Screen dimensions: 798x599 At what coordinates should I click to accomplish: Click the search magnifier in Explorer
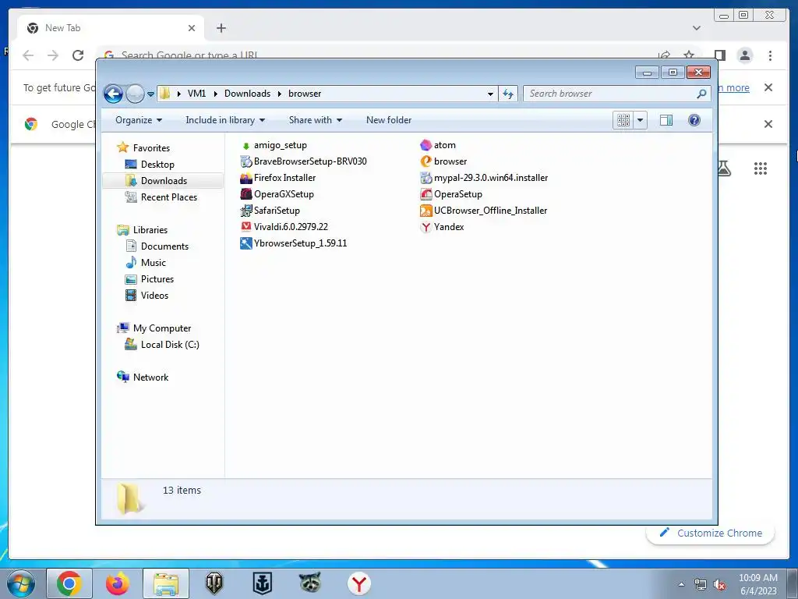point(701,94)
